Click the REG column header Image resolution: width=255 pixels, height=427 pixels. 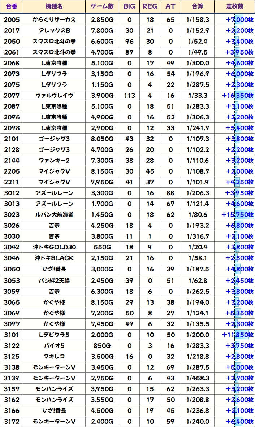click(150, 6)
